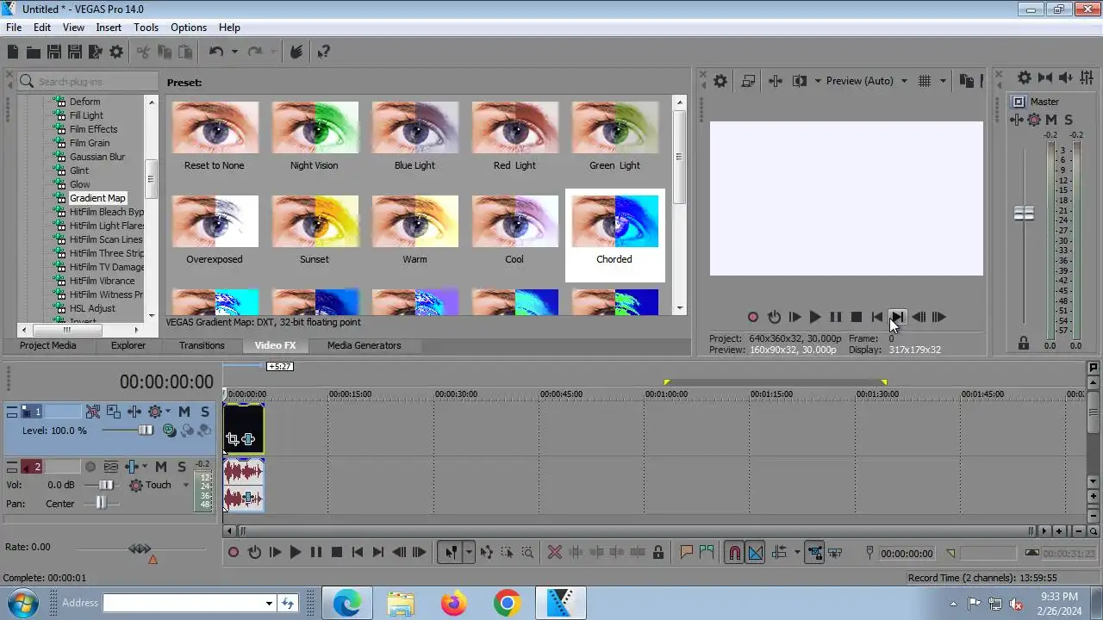1103x620 pixels.
Task: Save the project using the first floppy icon
Action: [54, 53]
